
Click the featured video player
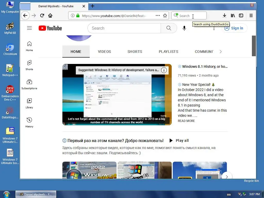pyautogui.click(x=117, y=95)
